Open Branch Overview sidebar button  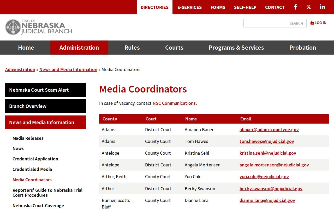coord(46,106)
